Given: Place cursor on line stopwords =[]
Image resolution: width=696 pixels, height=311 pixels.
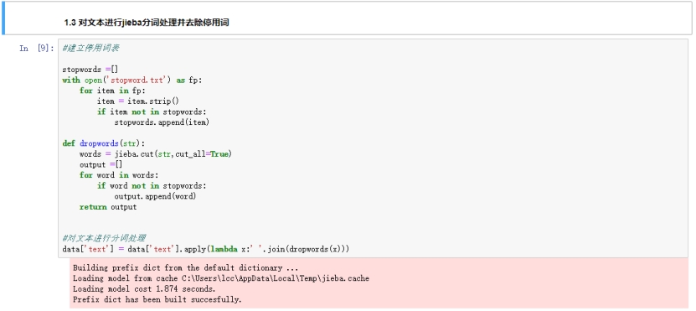Looking at the screenshot, I should tap(90, 70).
